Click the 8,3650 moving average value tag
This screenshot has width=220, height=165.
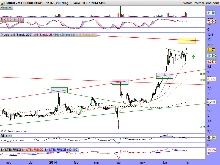pyautogui.click(x=212, y=79)
